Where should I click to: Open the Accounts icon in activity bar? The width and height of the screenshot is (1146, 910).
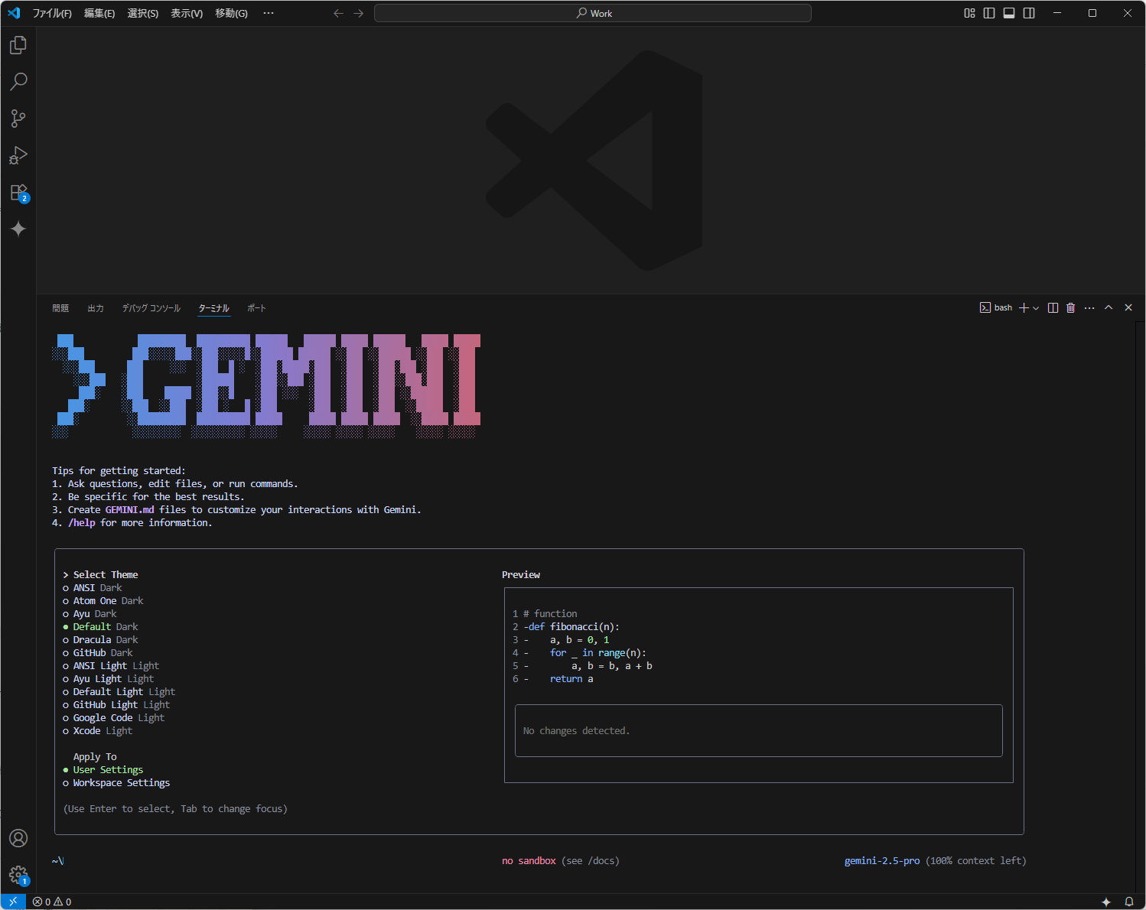pos(18,838)
